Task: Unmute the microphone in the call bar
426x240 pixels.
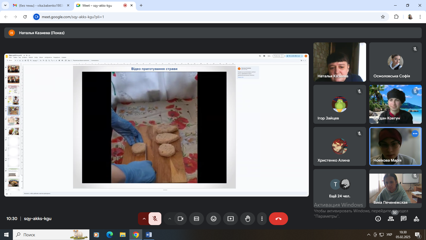Action: (155, 219)
